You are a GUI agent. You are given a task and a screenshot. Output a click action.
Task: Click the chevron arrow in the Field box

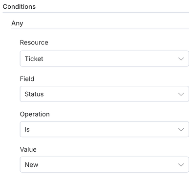click(181, 94)
